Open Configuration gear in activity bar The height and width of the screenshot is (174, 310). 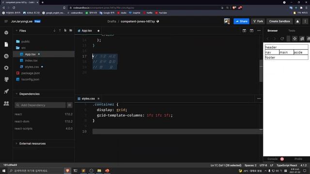click(x=6, y=68)
